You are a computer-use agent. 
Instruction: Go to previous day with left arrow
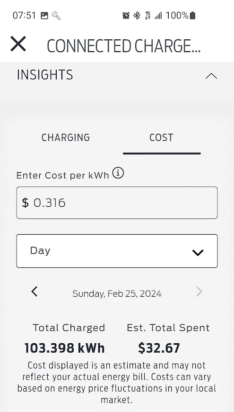(x=35, y=292)
